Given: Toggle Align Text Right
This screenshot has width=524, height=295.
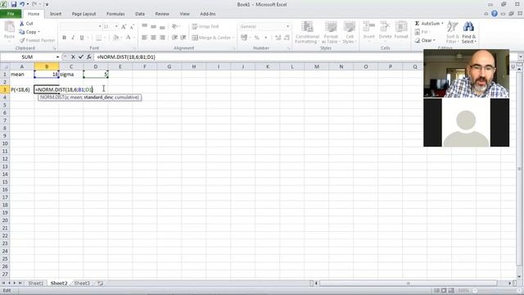Looking at the screenshot, I should pos(162,38).
